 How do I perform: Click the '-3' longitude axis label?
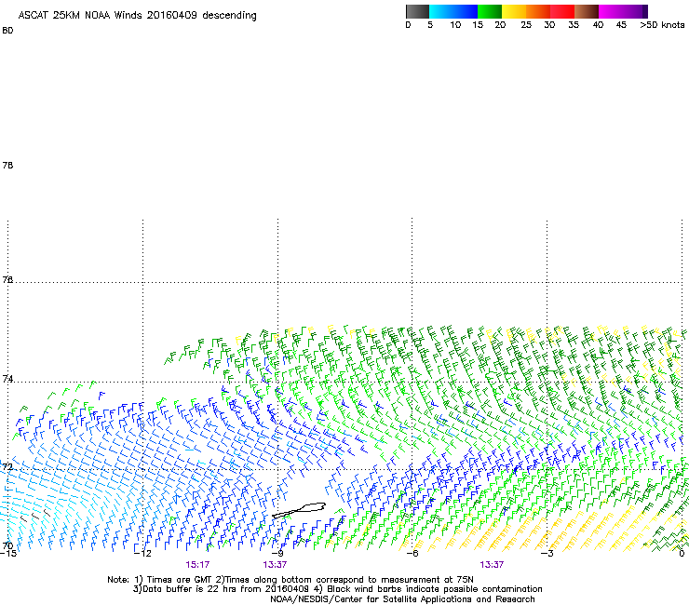(547, 554)
